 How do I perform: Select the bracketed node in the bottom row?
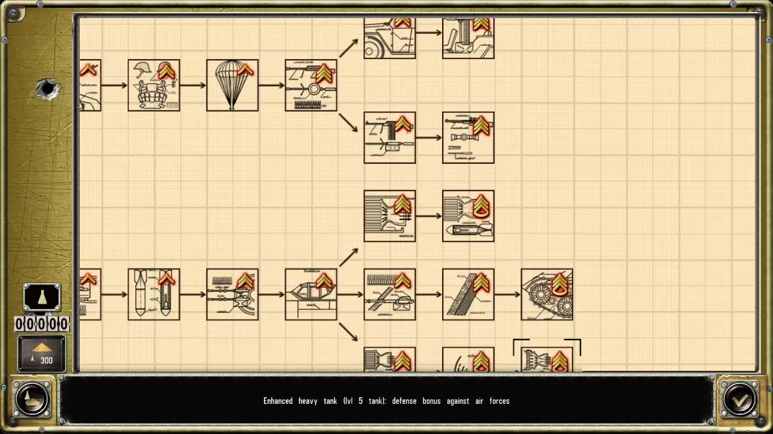(x=547, y=359)
